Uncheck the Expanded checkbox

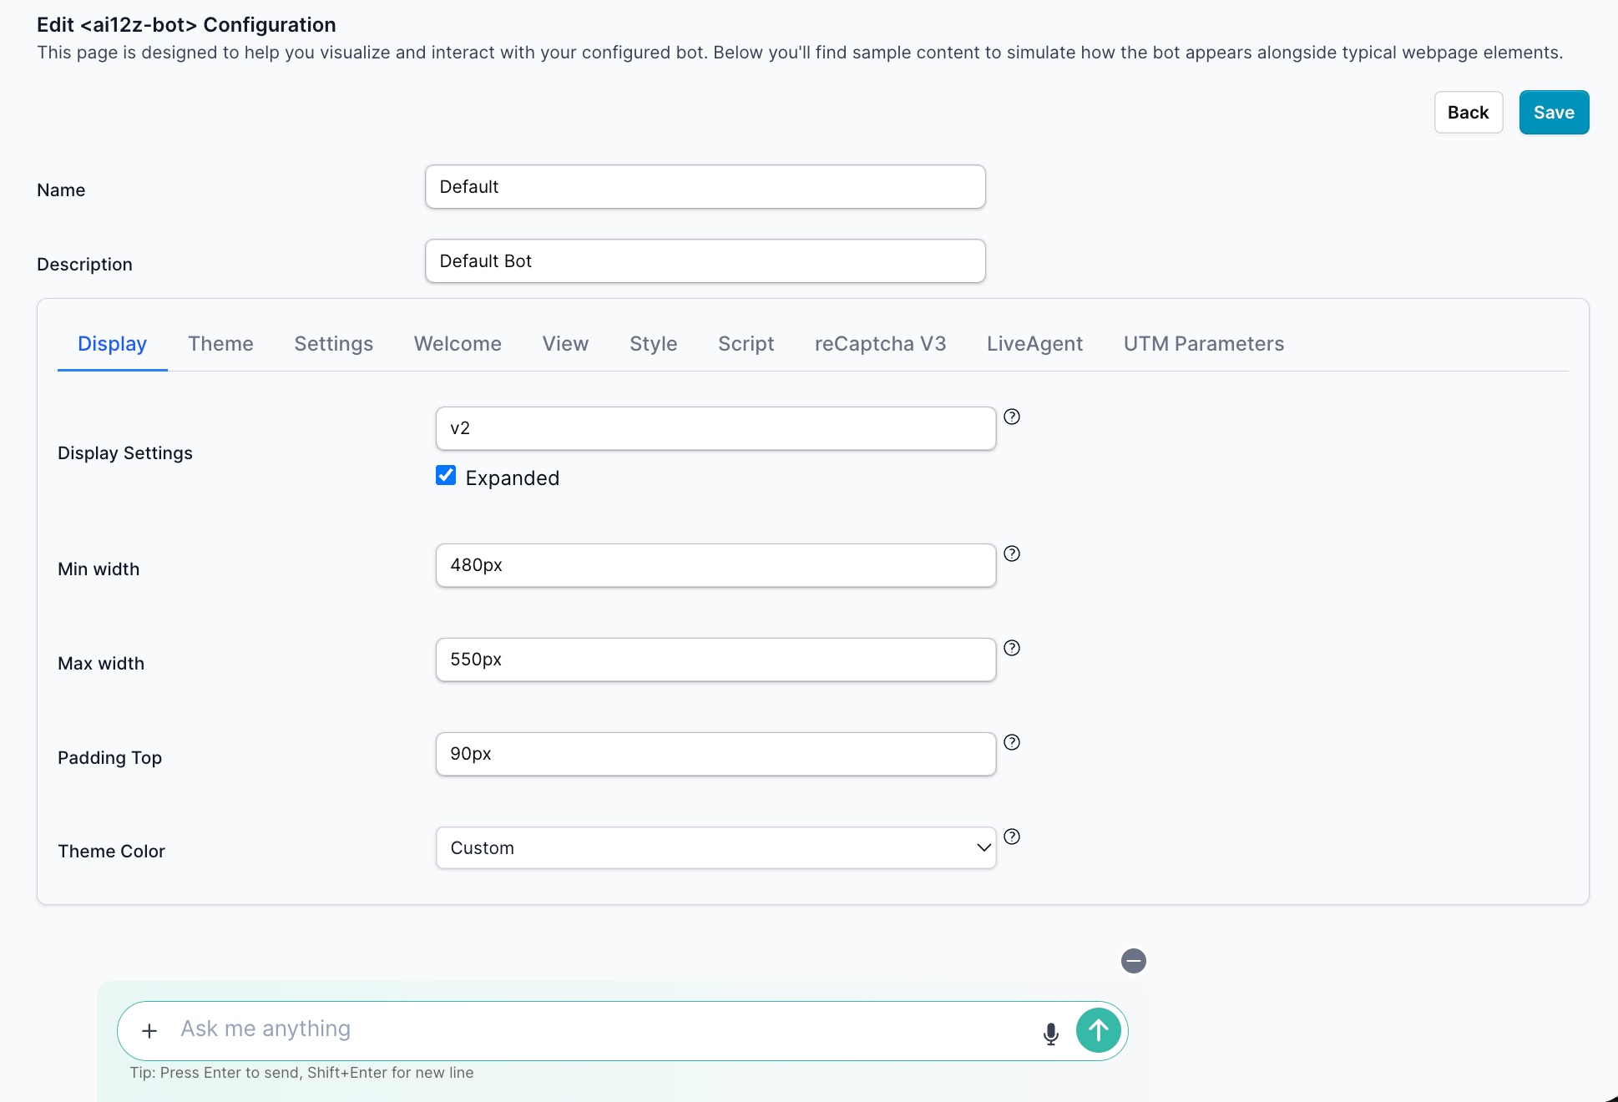point(446,476)
